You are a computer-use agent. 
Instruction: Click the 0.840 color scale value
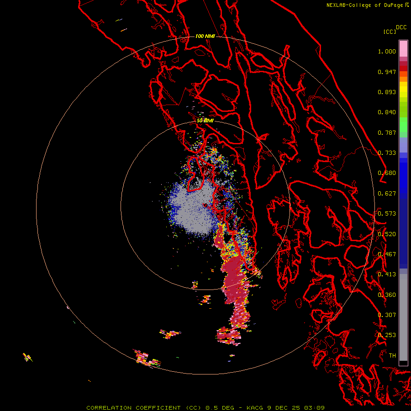point(387,112)
